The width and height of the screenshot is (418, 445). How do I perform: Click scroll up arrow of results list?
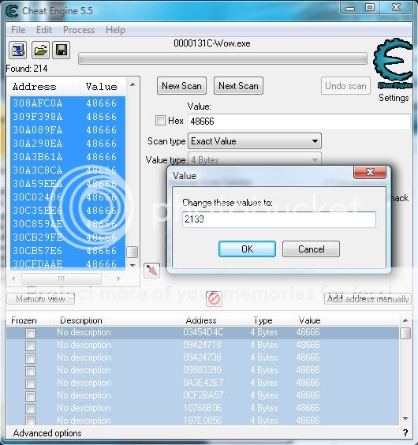pos(132,84)
